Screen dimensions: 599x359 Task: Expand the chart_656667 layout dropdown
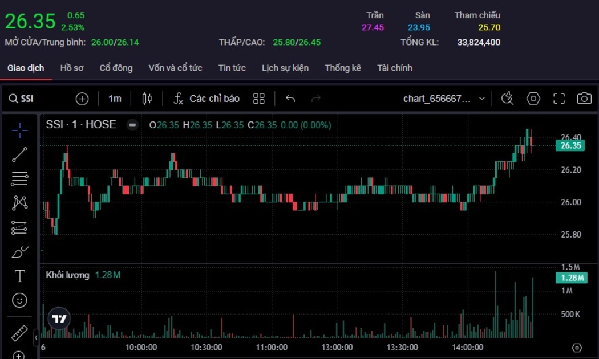pyautogui.click(x=482, y=99)
